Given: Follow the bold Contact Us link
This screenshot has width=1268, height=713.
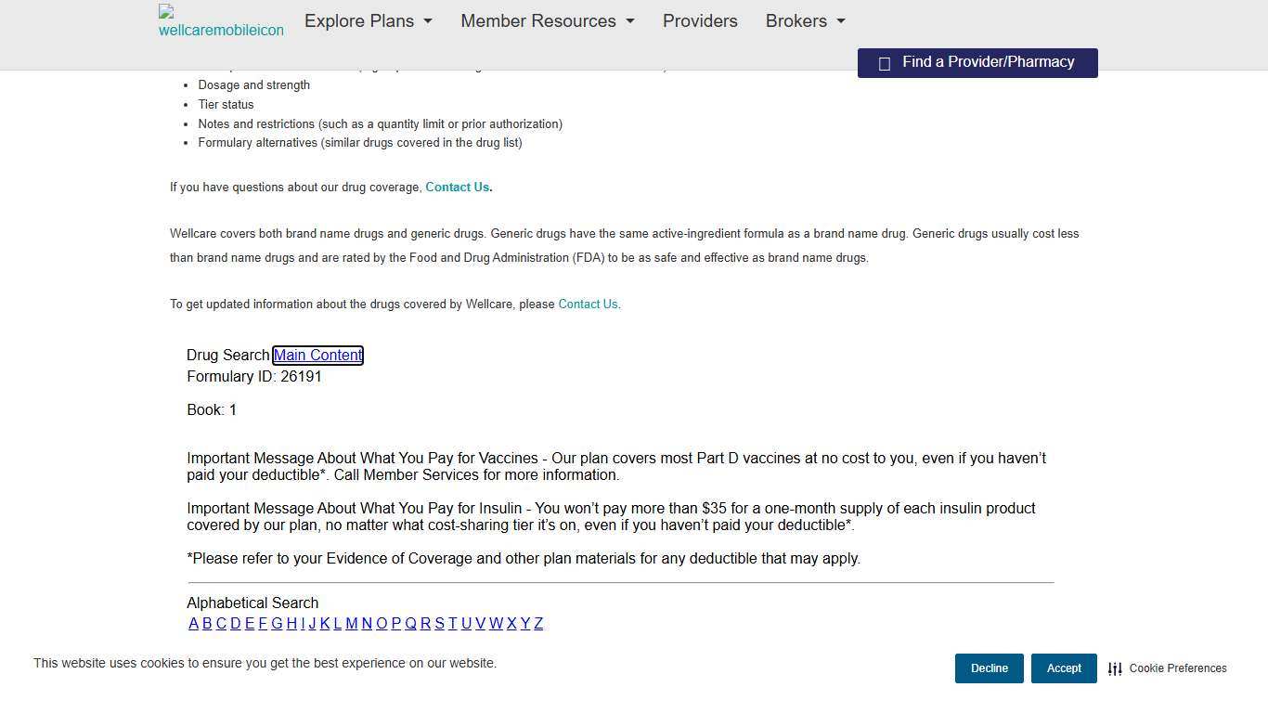Looking at the screenshot, I should 458,188.
